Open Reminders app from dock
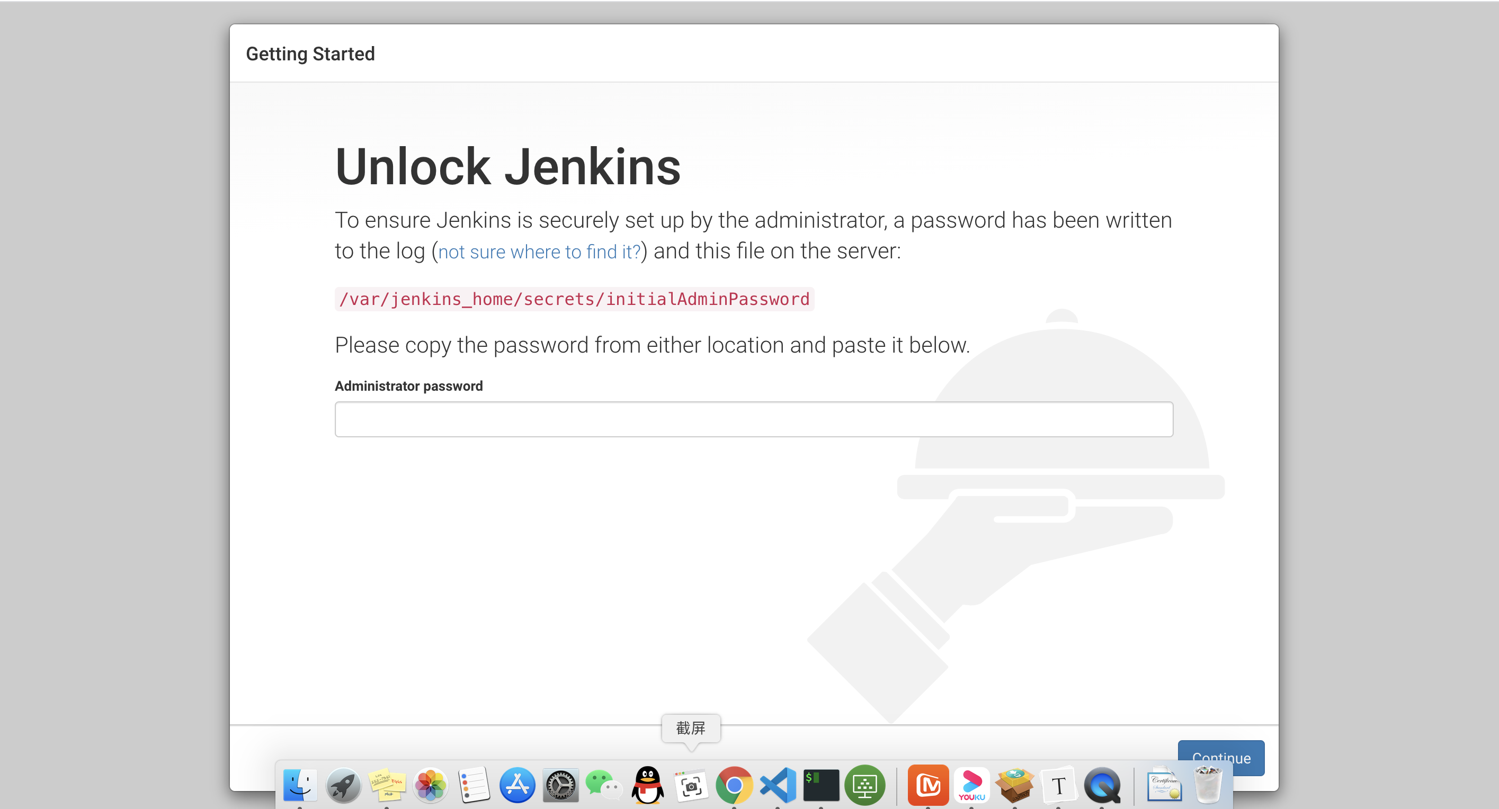This screenshot has height=809, width=1499. point(474,785)
